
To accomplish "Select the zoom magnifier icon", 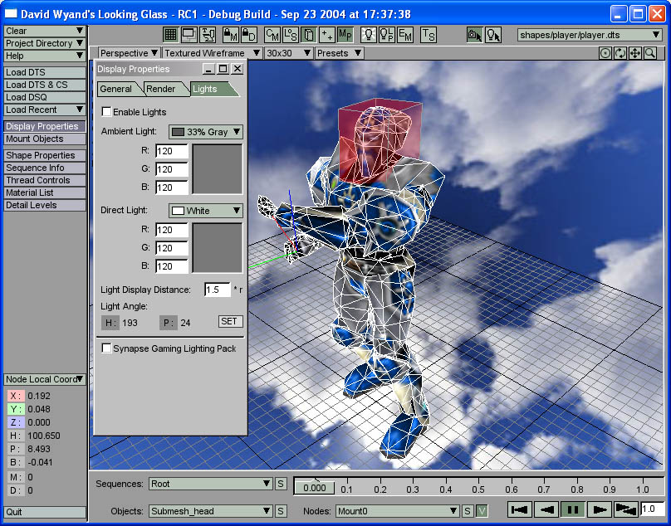I will (649, 53).
